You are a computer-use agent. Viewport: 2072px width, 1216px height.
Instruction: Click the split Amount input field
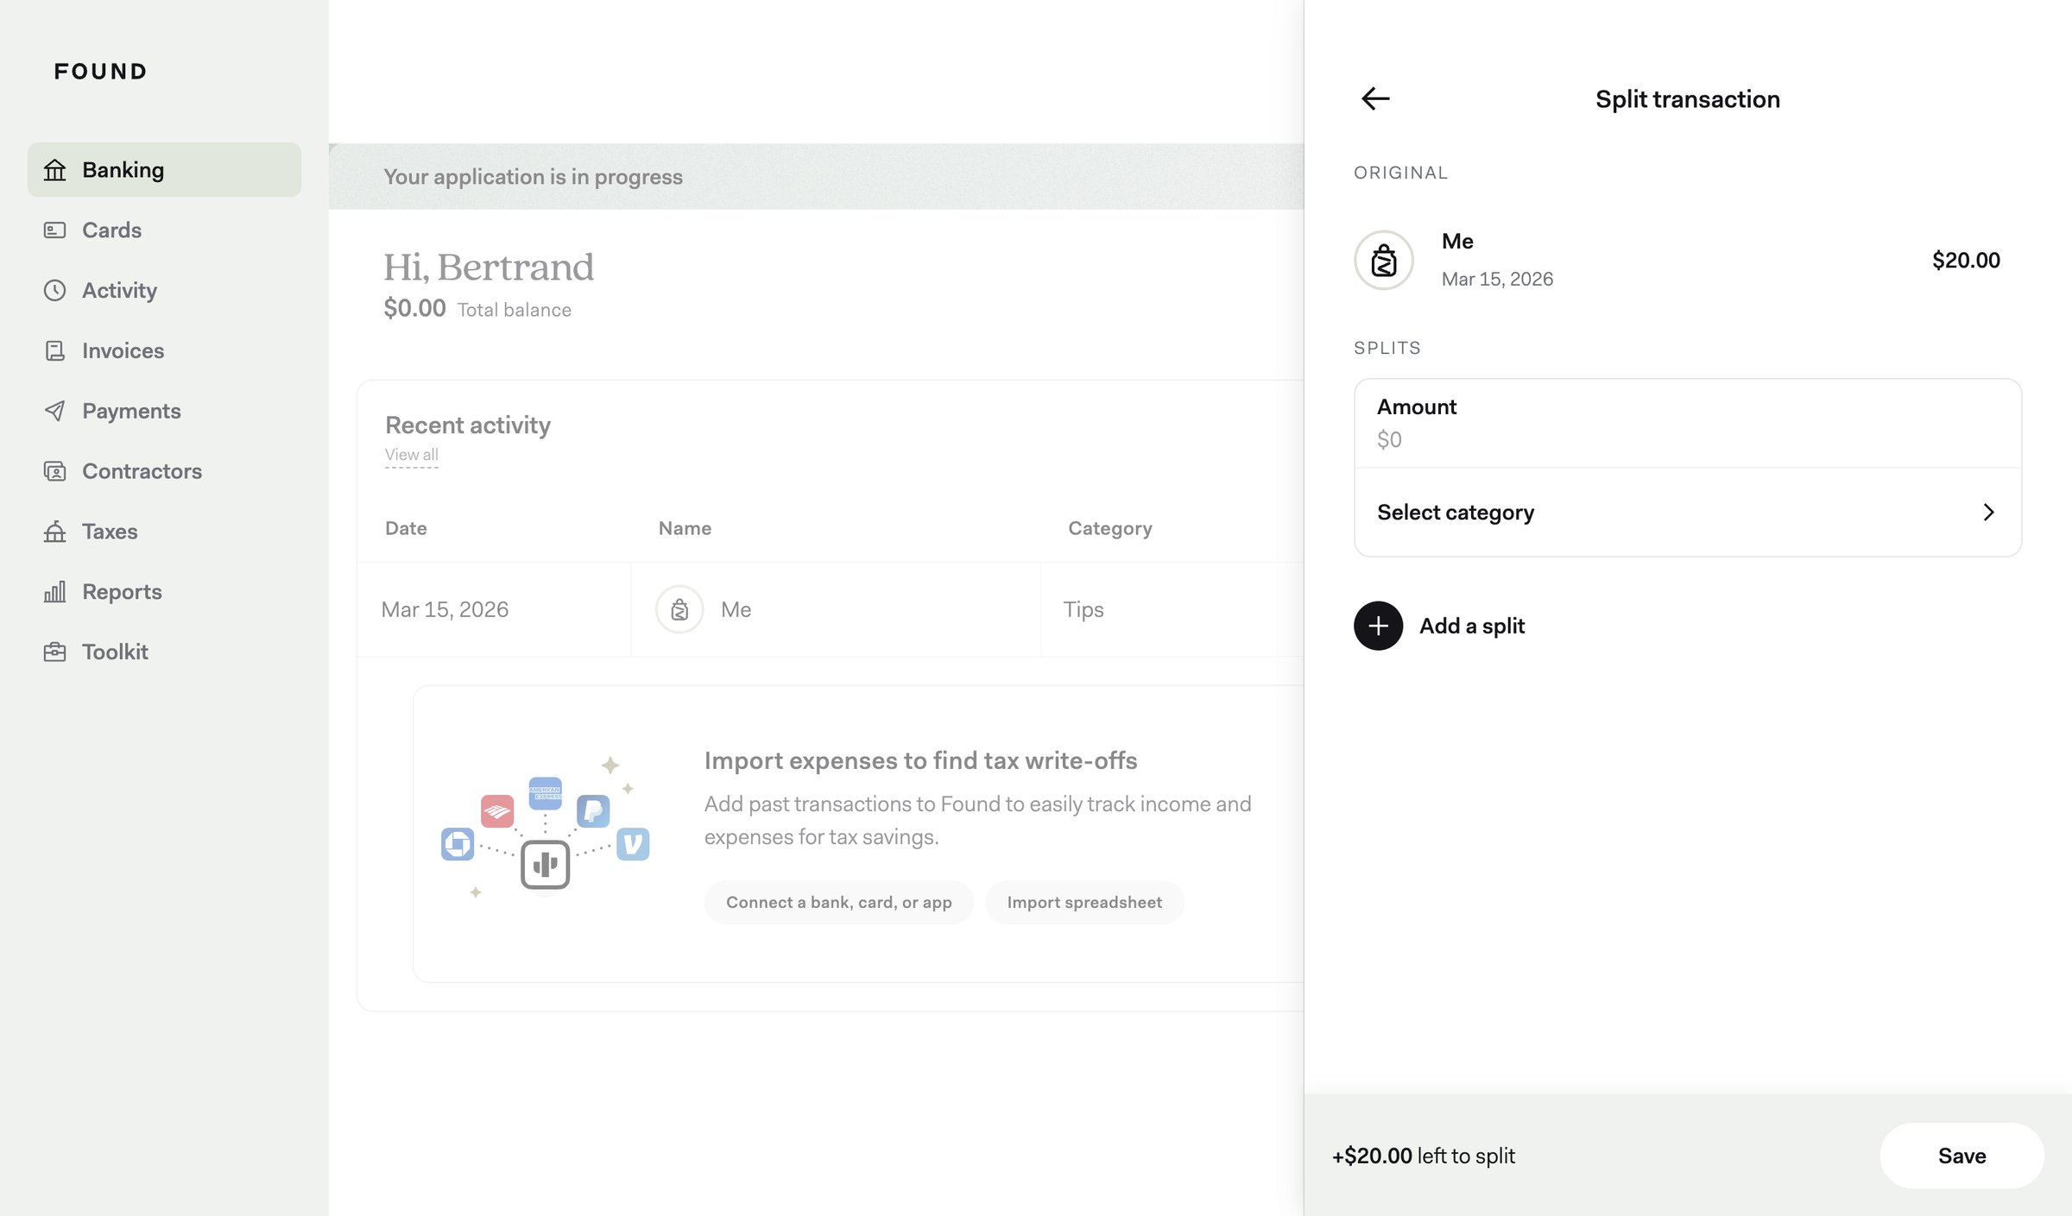(x=1687, y=424)
